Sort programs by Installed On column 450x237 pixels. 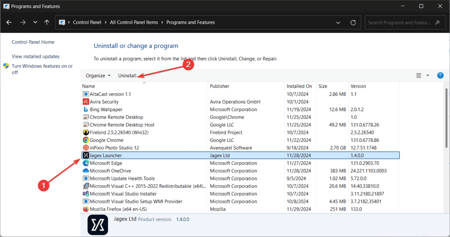[x=299, y=86]
